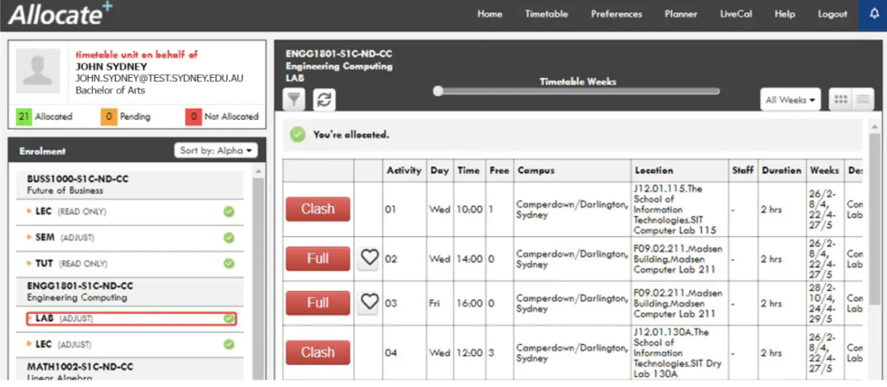Screen dimensions: 887x387
Task: Expand ENGG1801 LEC (Adjust) row
Action: (130, 344)
